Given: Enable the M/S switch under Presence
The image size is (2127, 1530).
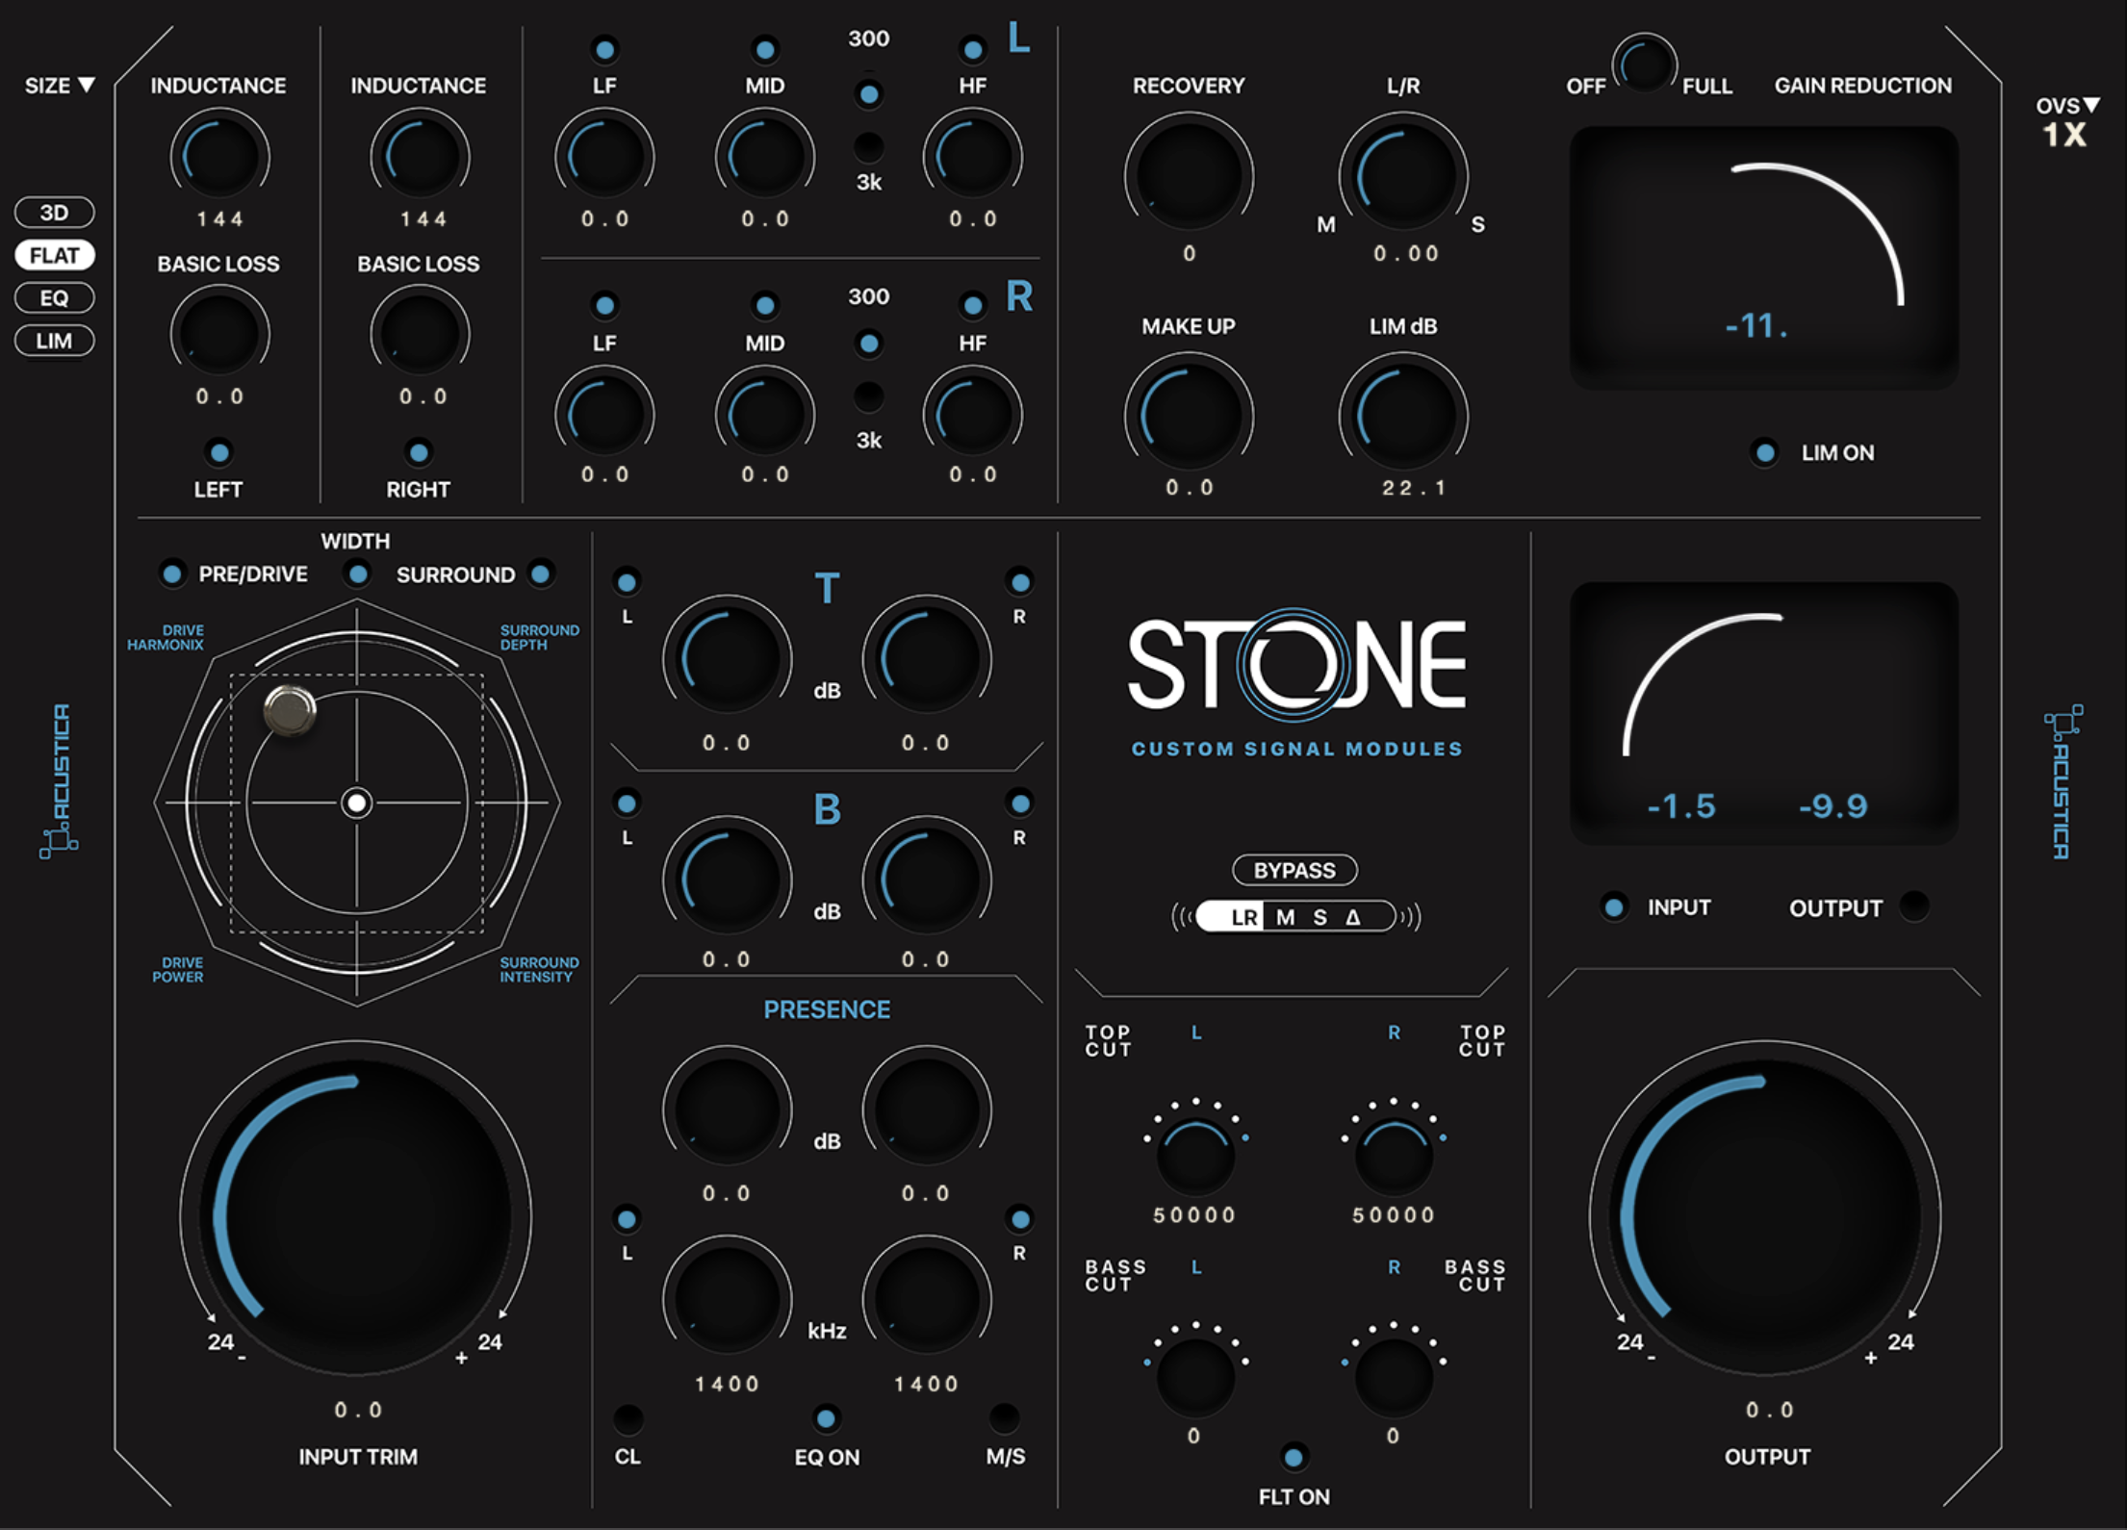Looking at the screenshot, I should click(x=1004, y=1417).
